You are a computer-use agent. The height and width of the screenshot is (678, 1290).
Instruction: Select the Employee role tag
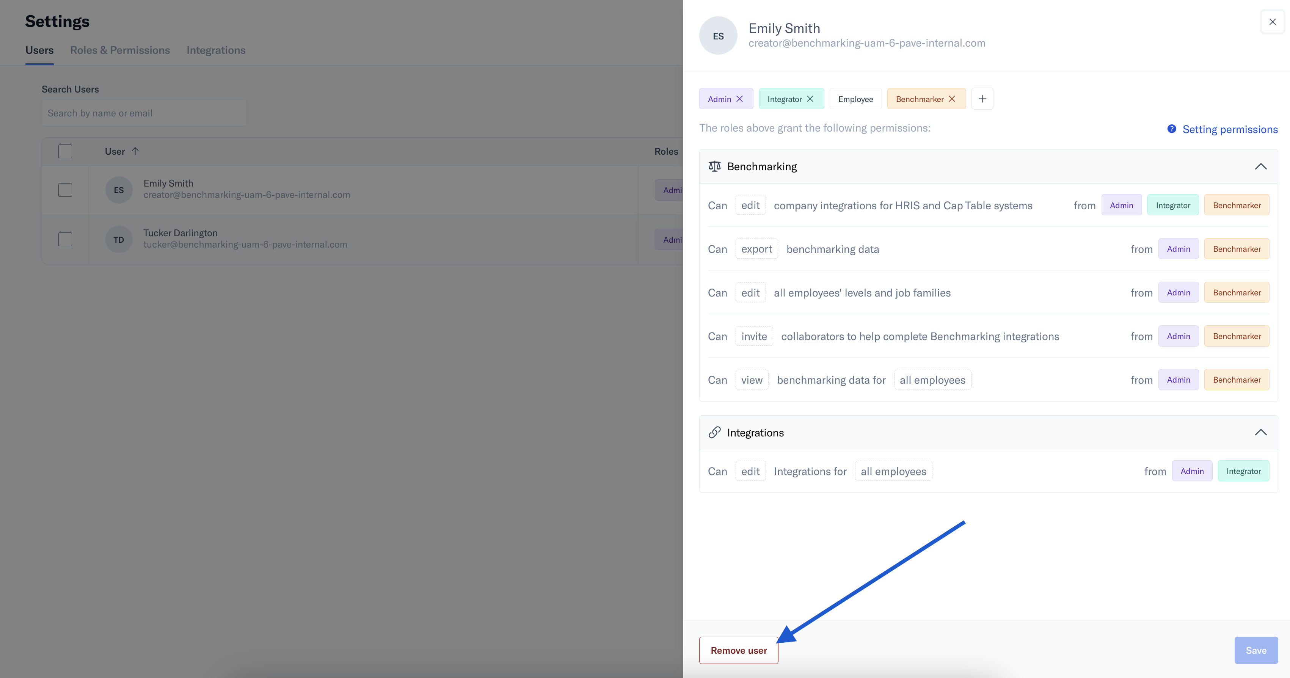855,99
